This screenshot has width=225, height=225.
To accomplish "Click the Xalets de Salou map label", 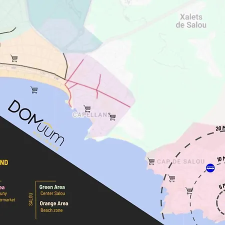I will 191,21.
